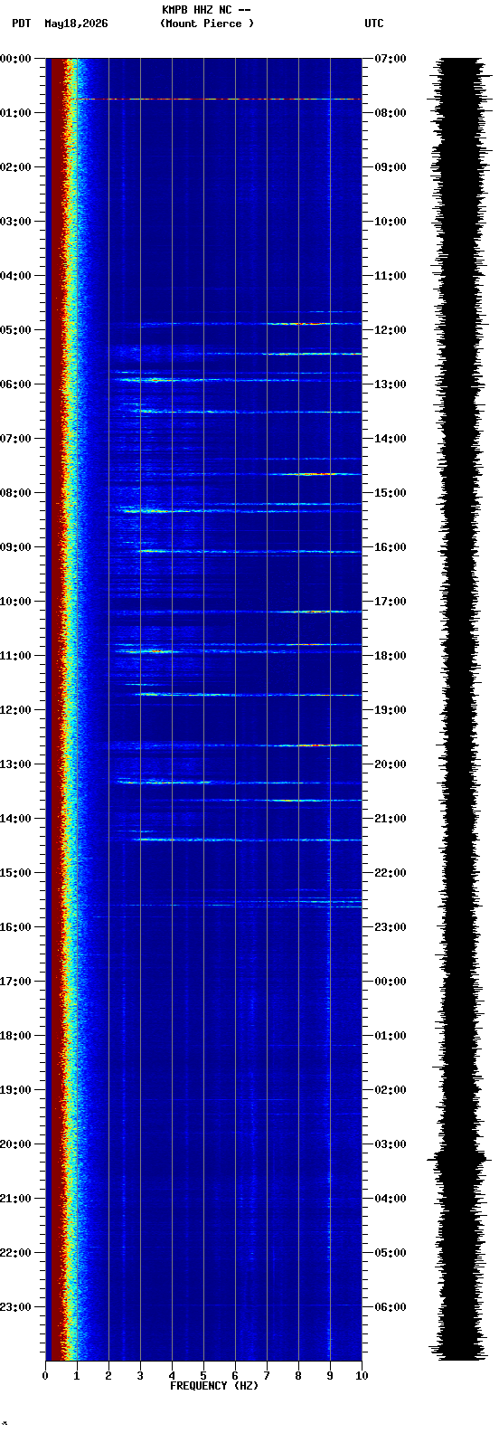
Task: Click the '07:00' UTC time label
Action: 391,59
